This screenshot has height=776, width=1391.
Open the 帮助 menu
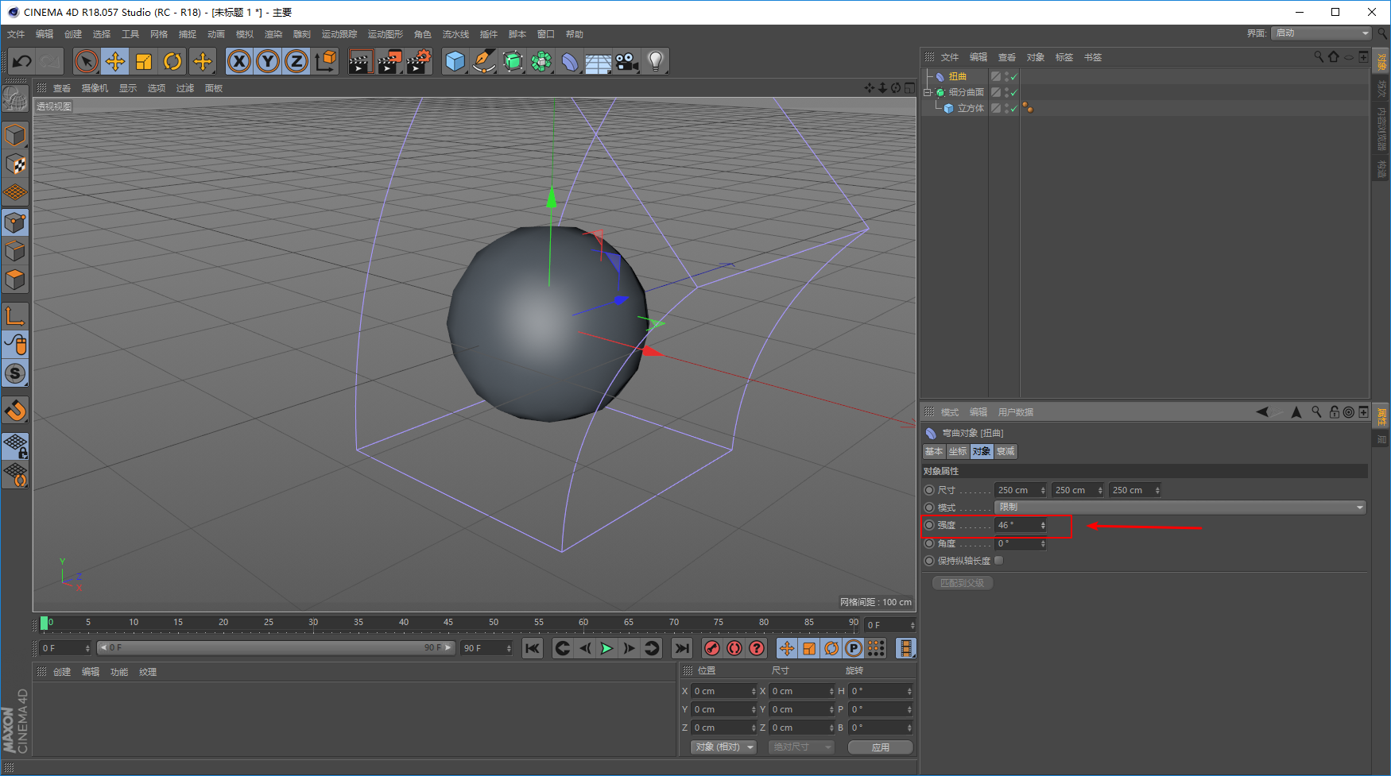(575, 34)
